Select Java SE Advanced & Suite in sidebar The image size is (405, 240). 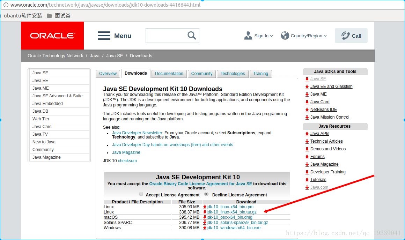tap(59, 96)
